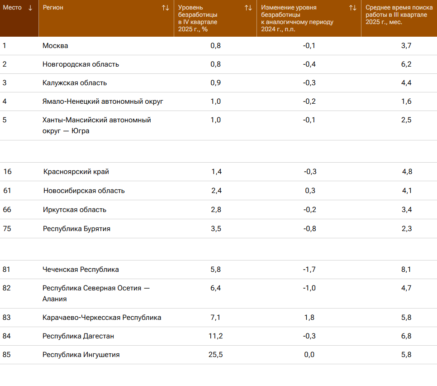Select the Москва row region name
Image resolution: width=437 pixels, height=386 pixels.
(x=55, y=45)
